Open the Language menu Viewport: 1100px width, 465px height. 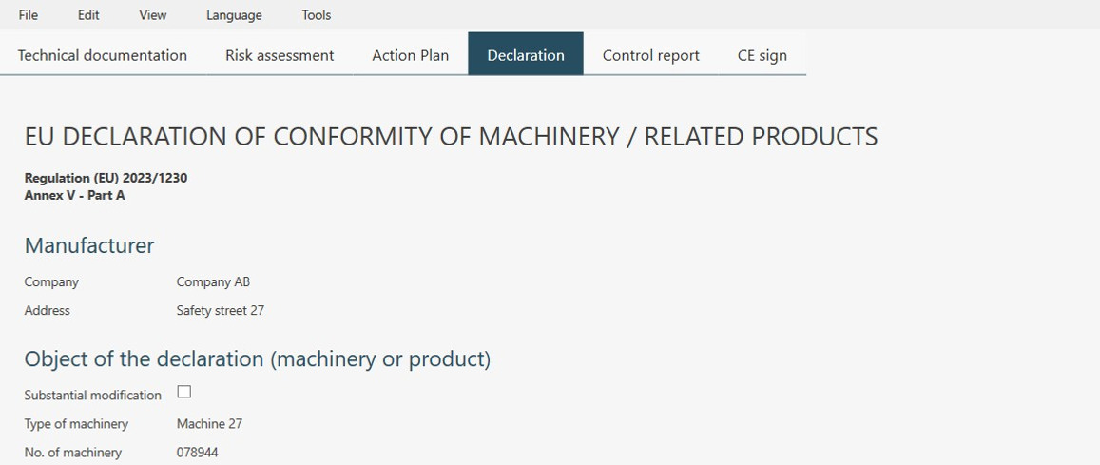point(234,15)
